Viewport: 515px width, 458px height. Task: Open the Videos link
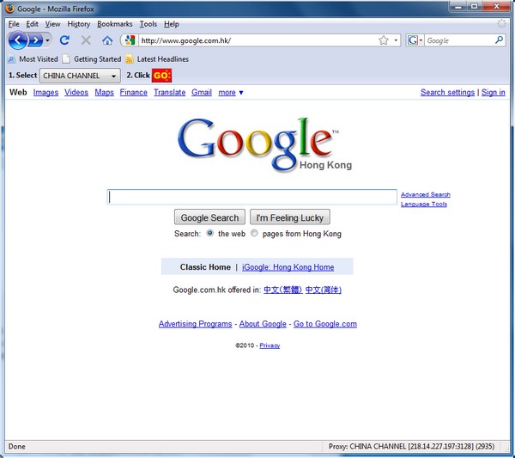[x=76, y=93]
